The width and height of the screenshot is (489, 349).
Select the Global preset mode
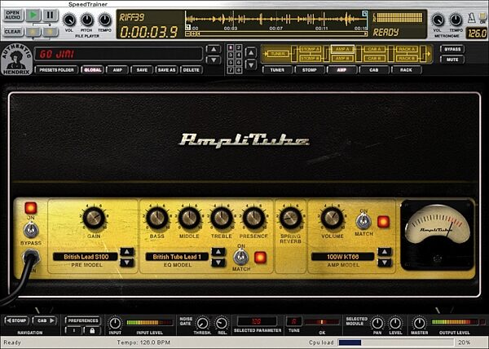pos(93,70)
